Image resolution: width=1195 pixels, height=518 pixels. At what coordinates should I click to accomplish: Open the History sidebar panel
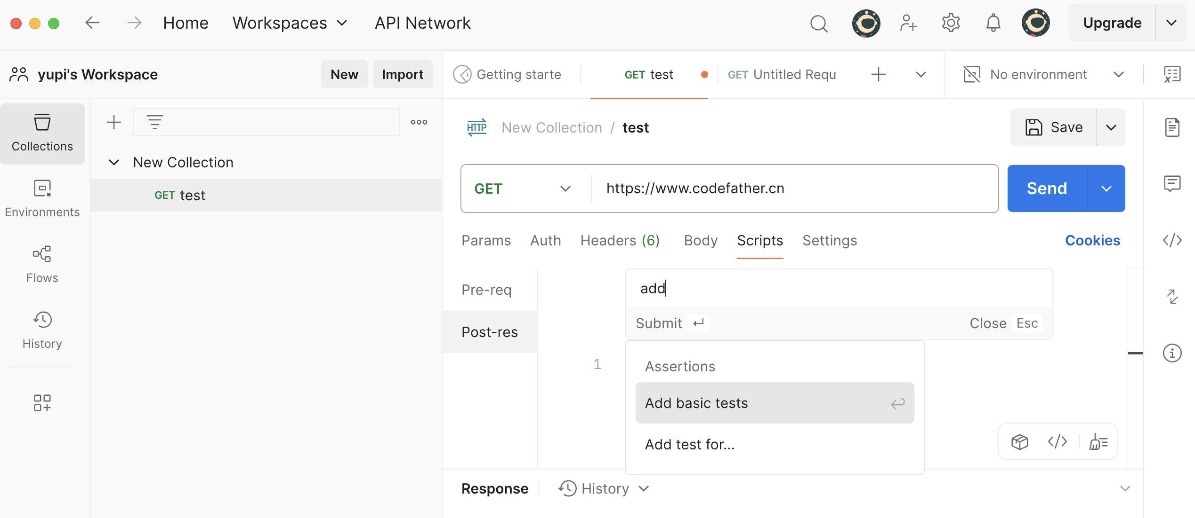(x=42, y=330)
